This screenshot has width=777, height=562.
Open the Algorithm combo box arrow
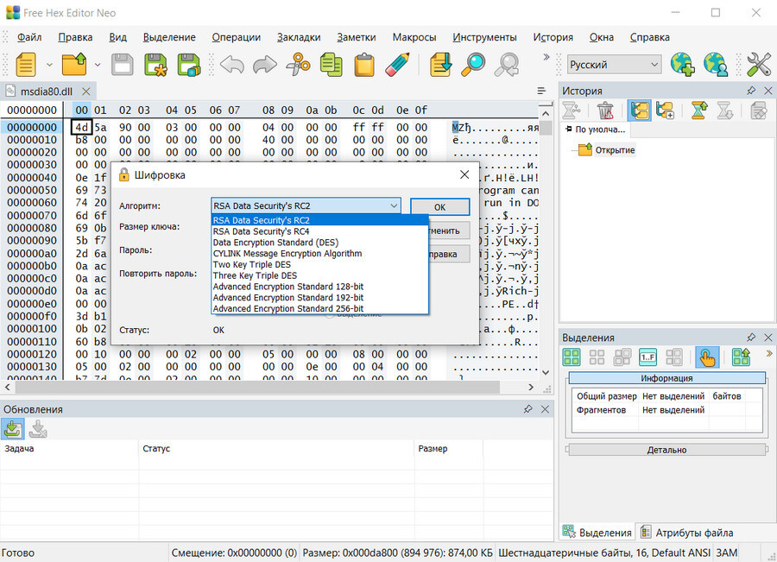(394, 205)
